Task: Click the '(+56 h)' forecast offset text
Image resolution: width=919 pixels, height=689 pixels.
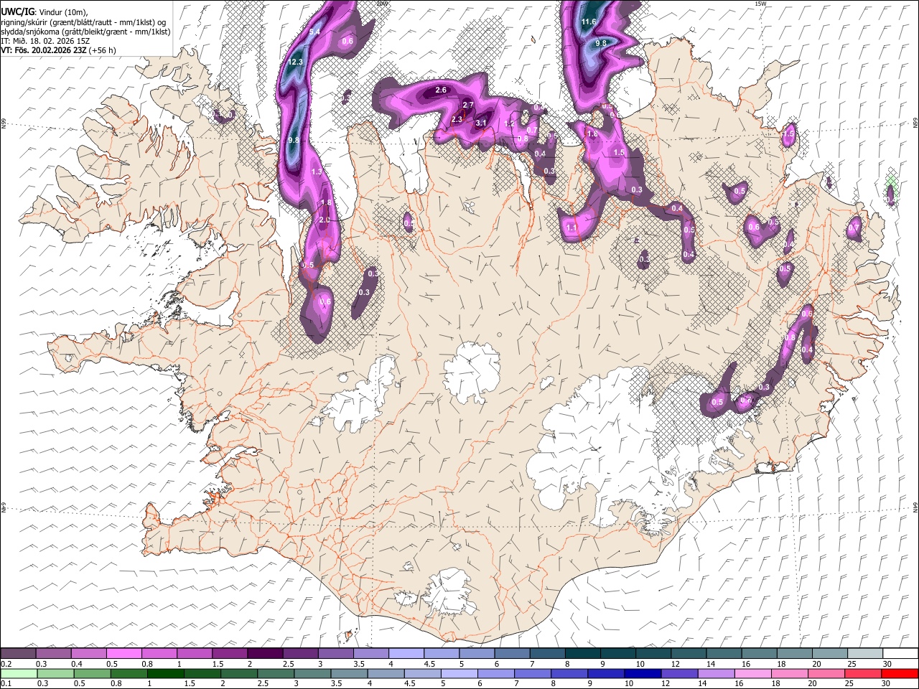Action: (103, 50)
